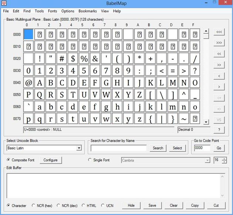Image resolution: width=233 pixels, height=215 pixels.
Task: Jump back with the <<< navigation button
Action: 219,32
